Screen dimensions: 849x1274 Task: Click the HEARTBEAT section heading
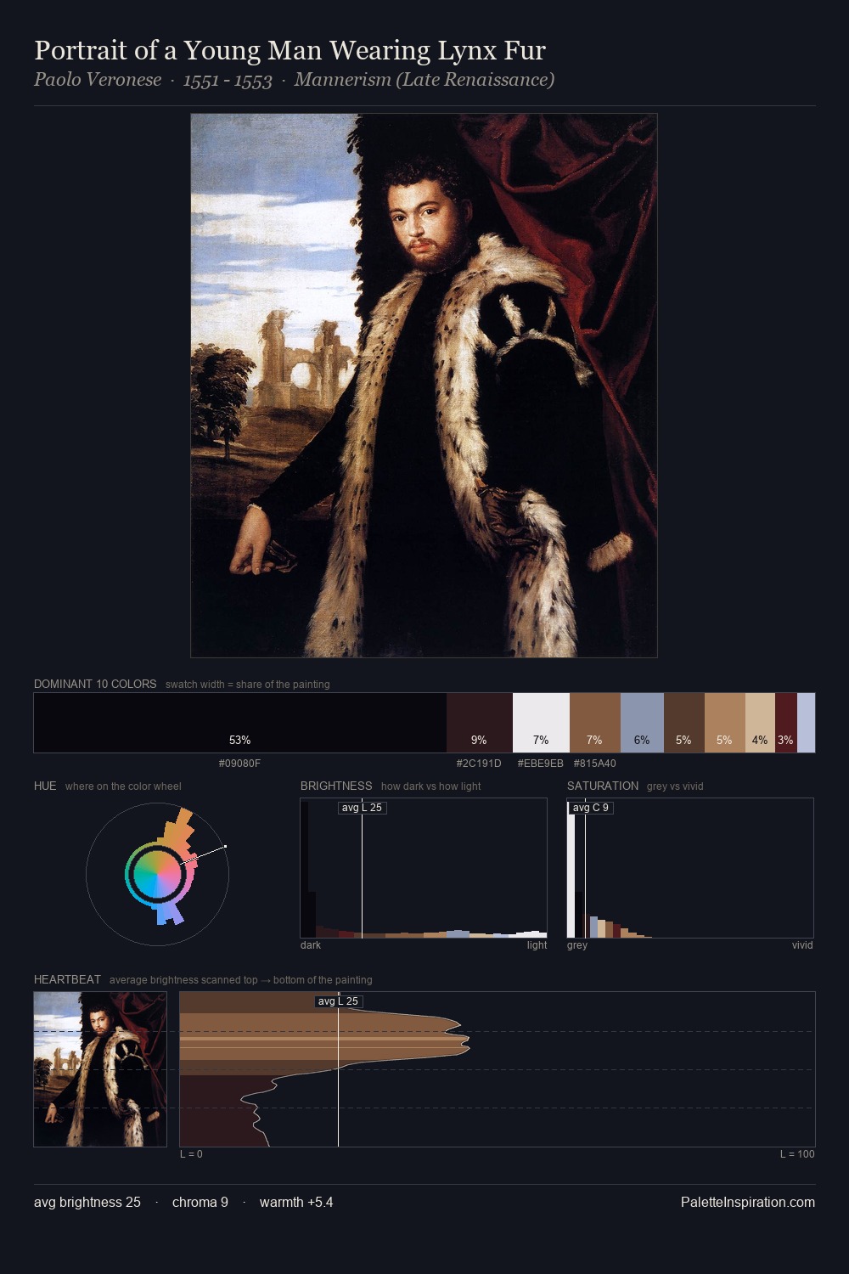[67, 979]
